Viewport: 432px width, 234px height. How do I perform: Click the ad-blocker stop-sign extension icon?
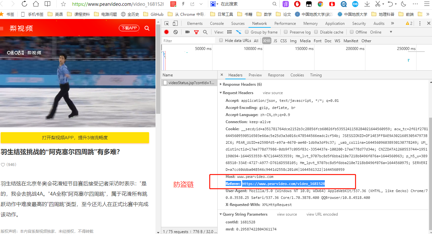coord(297,5)
